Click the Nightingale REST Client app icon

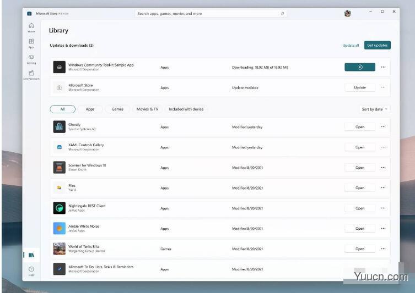(60, 208)
